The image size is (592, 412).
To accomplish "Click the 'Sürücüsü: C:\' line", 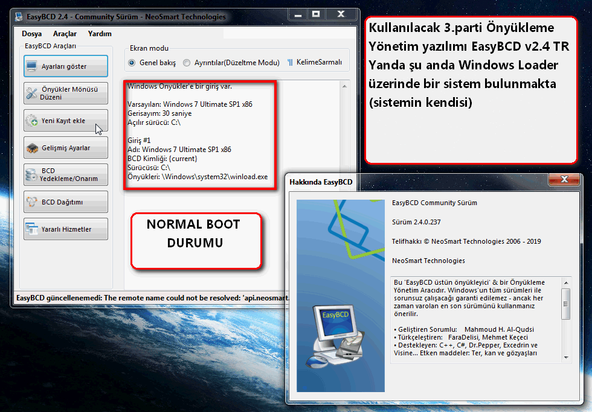I will click(x=149, y=168).
